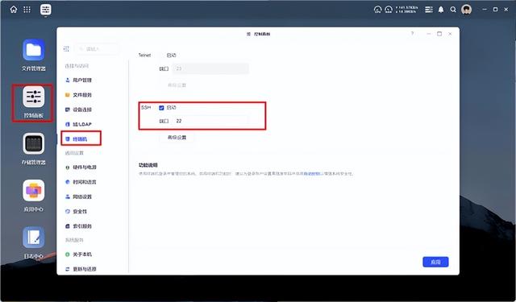Open SSH advanced settings button
The width and height of the screenshot is (516, 302).
(177, 138)
